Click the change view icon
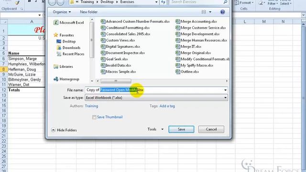The height and width of the screenshot is (172, 306). pos(204,12)
